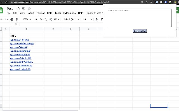Open font family Default (Ari...) dropdown
The image size is (179, 111).
[71, 19]
